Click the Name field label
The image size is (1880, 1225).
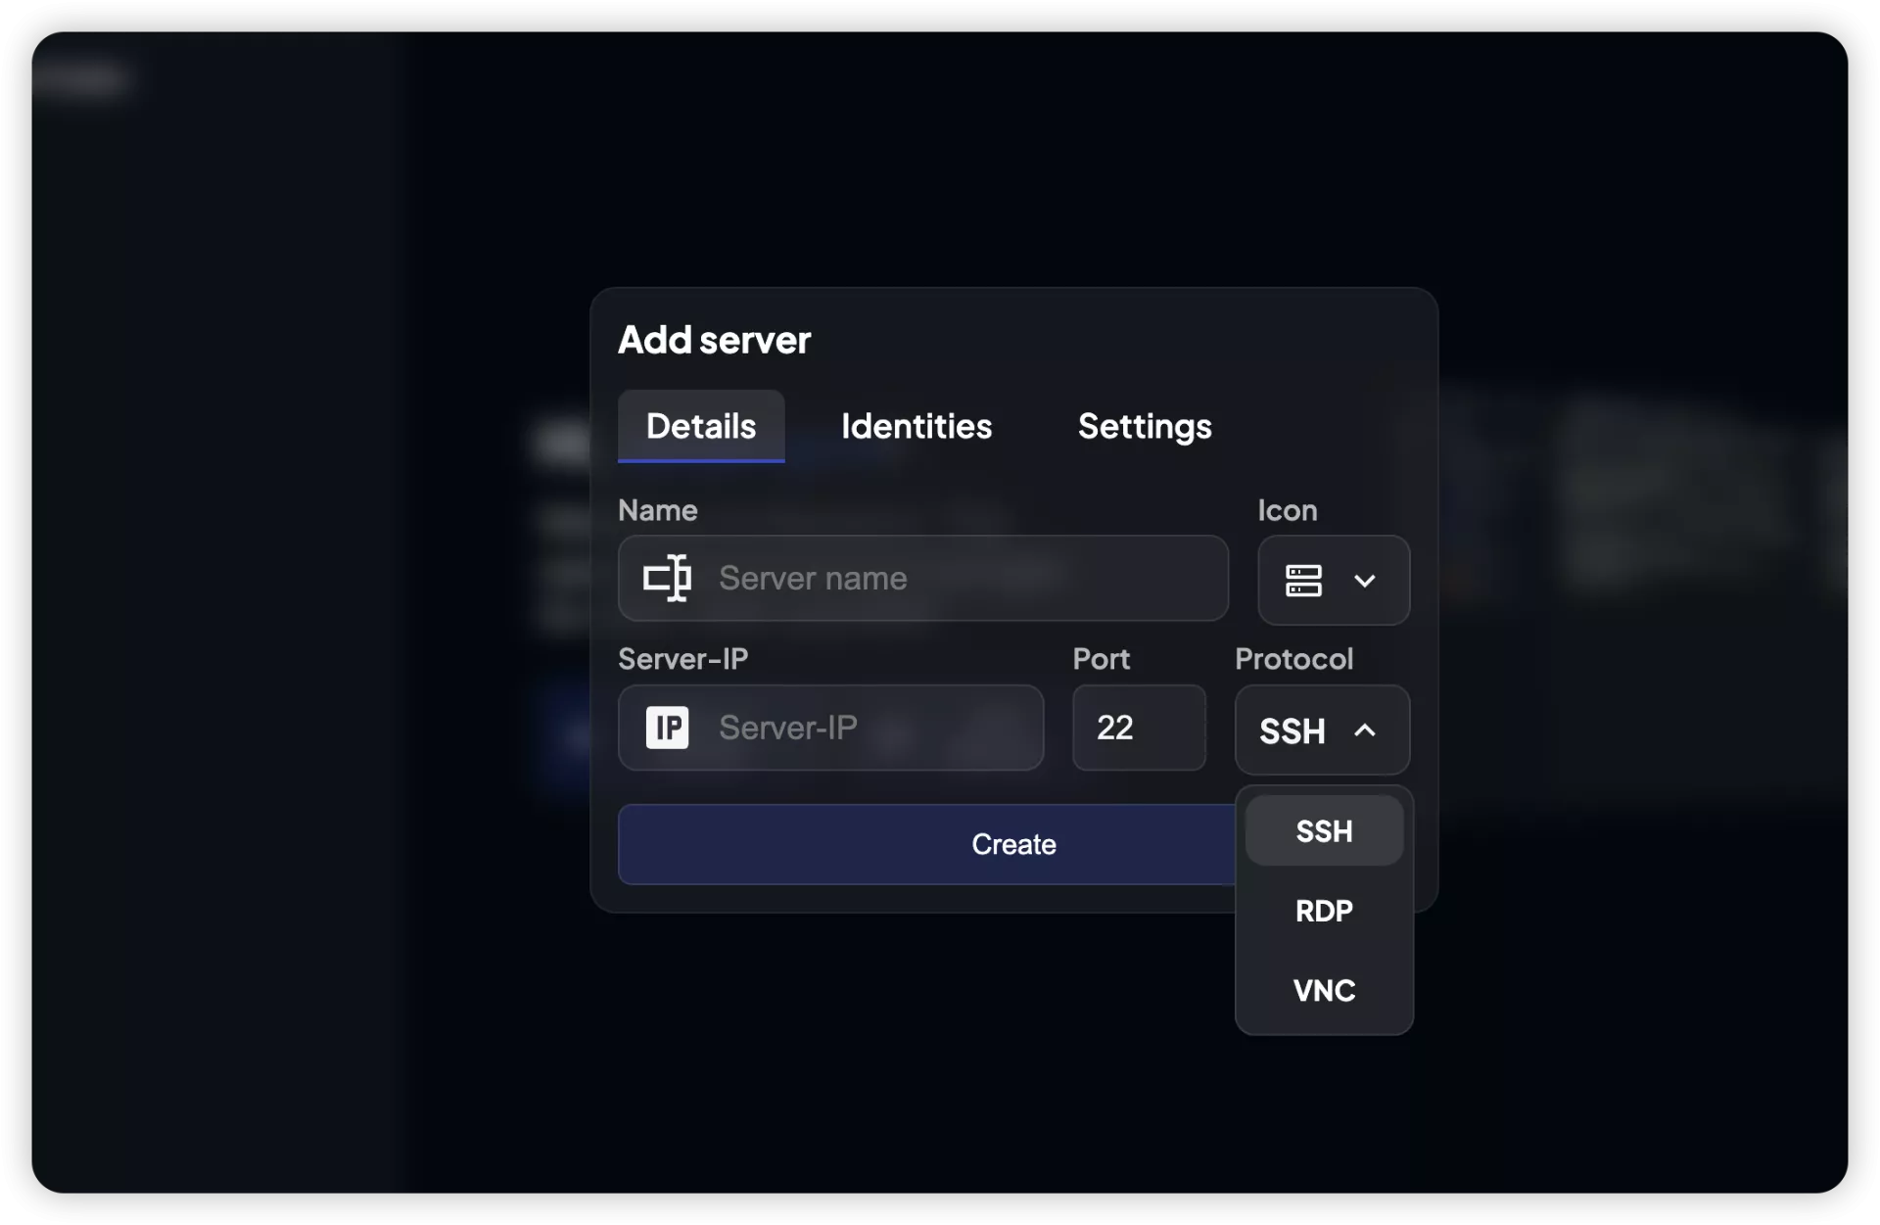pos(657,510)
